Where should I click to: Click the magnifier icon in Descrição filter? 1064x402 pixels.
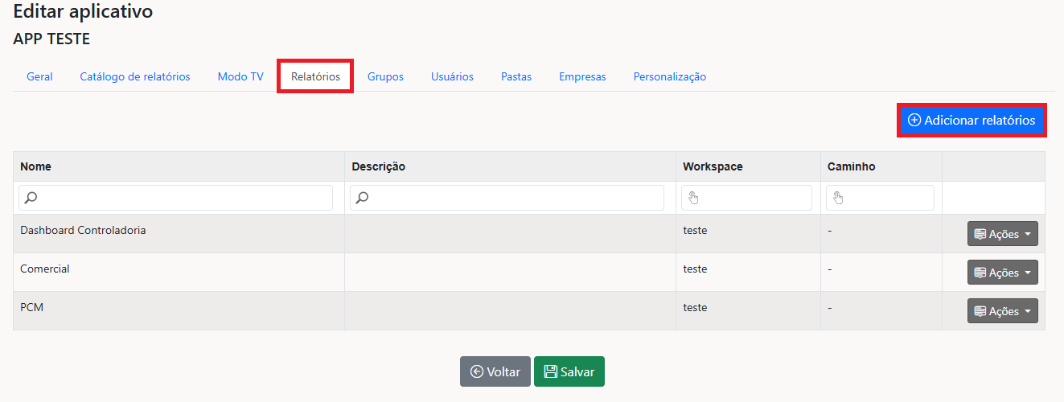(x=362, y=198)
